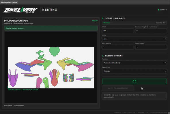This screenshot has height=114, width=170.
Task: Click the Width input field showing 800
Action: point(118,31)
